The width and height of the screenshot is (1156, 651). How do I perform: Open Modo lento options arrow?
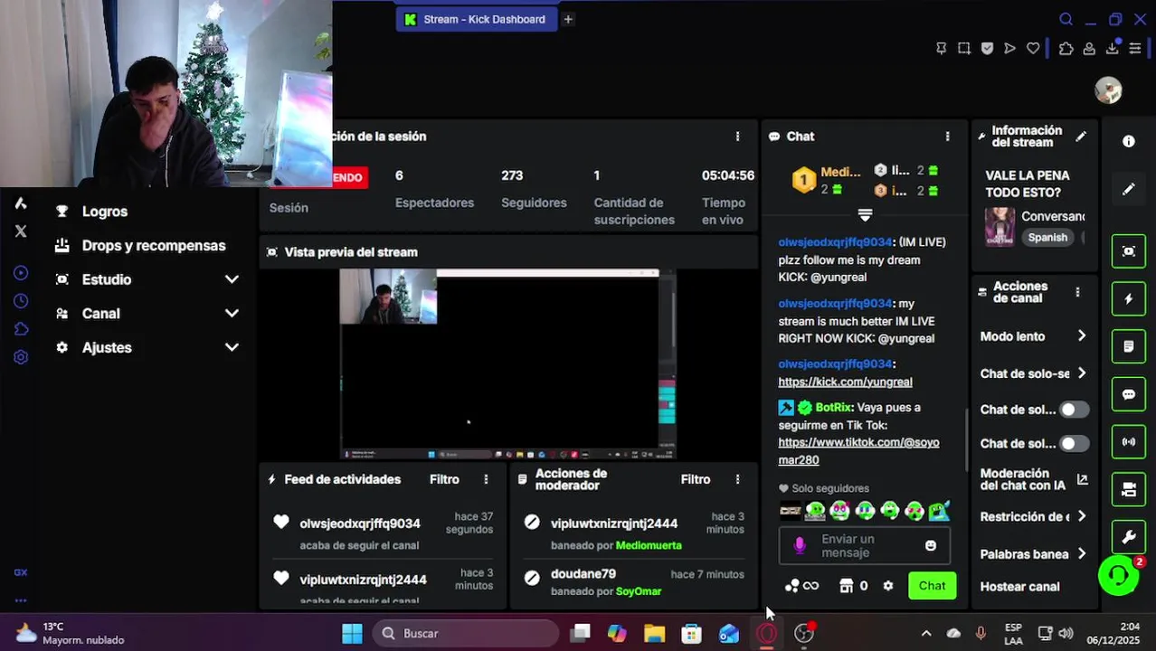pyautogui.click(x=1082, y=336)
